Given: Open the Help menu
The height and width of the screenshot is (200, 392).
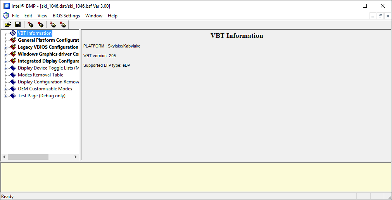Looking at the screenshot, I should pyautogui.click(x=112, y=16).
